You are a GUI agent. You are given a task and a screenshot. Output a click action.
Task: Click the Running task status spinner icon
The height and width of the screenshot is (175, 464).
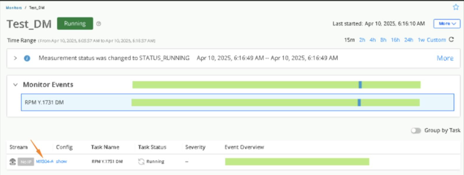[141, 162]
